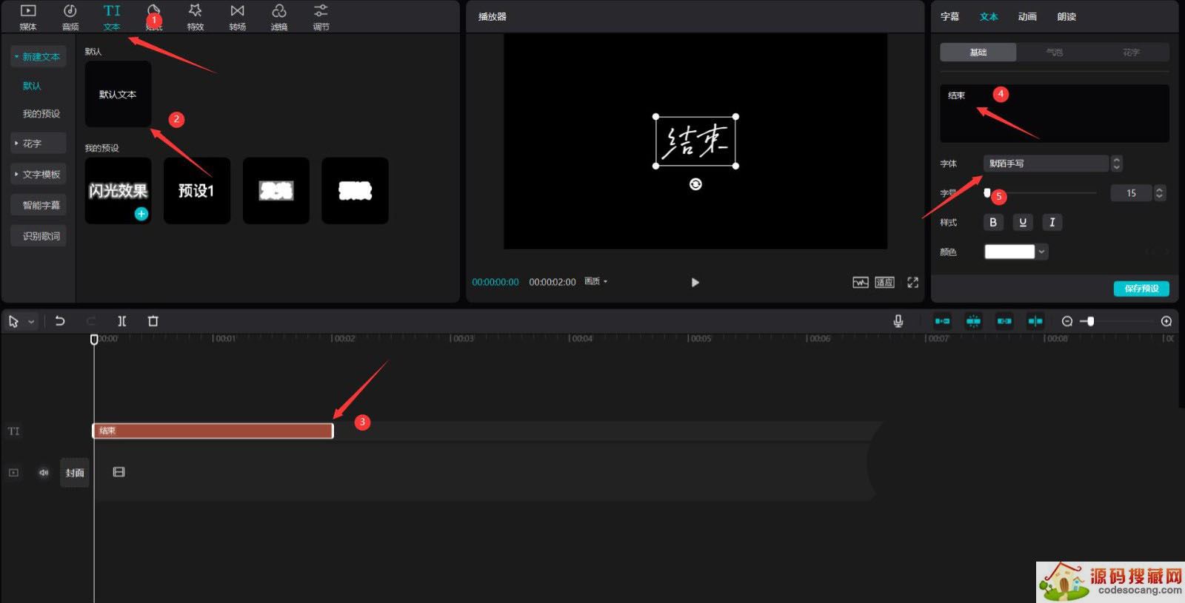Open the Effects (特效) panel icon
1185x603 pixels.
tap(196, 17)
